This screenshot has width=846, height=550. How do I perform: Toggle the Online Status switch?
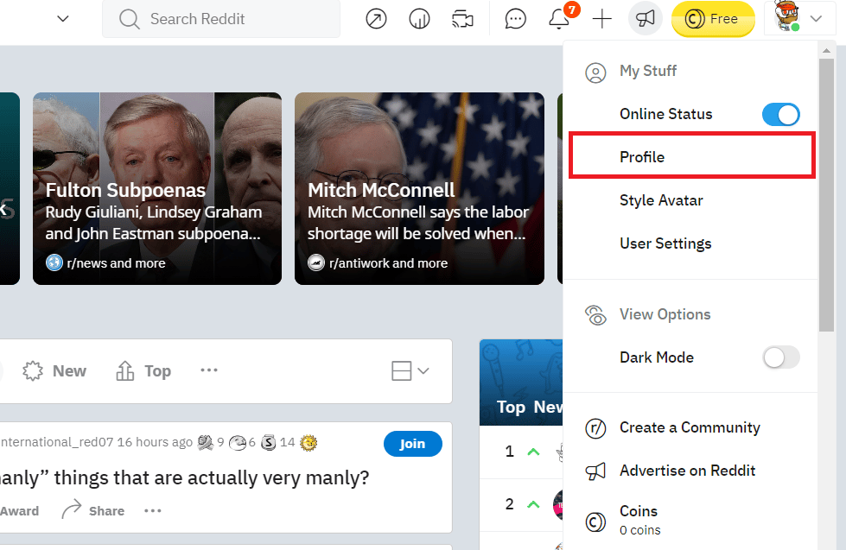click(780, 114)
